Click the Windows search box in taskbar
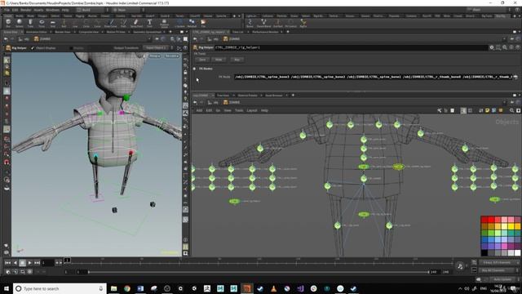This screenshot has width=522, height=294. click(x=60, y=288)
